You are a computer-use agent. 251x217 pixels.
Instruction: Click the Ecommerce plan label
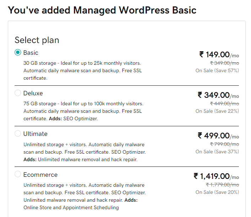pyautogui.click(x=40, y=175)
